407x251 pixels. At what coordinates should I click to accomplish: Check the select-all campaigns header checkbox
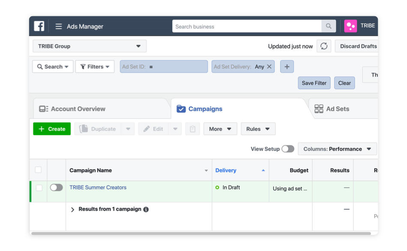[x=38, y=170]
